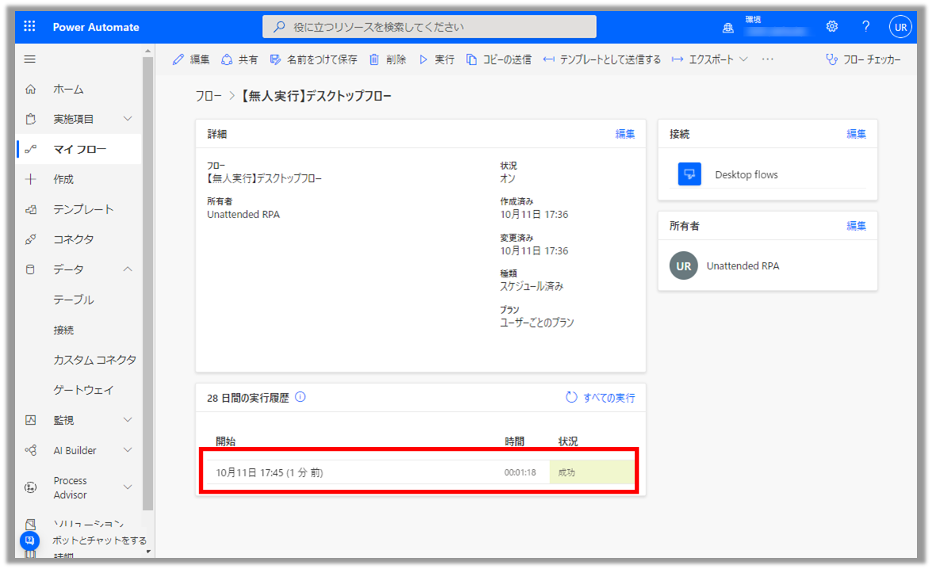The height and width of the screenshot is (569, 932).
Task: Collapse the データ section chevron
Action: (x=128, y=269)
